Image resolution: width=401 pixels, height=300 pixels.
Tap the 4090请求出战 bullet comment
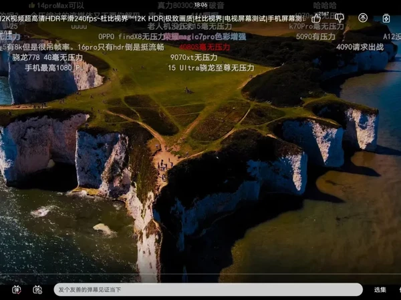[x=360, y=47]
